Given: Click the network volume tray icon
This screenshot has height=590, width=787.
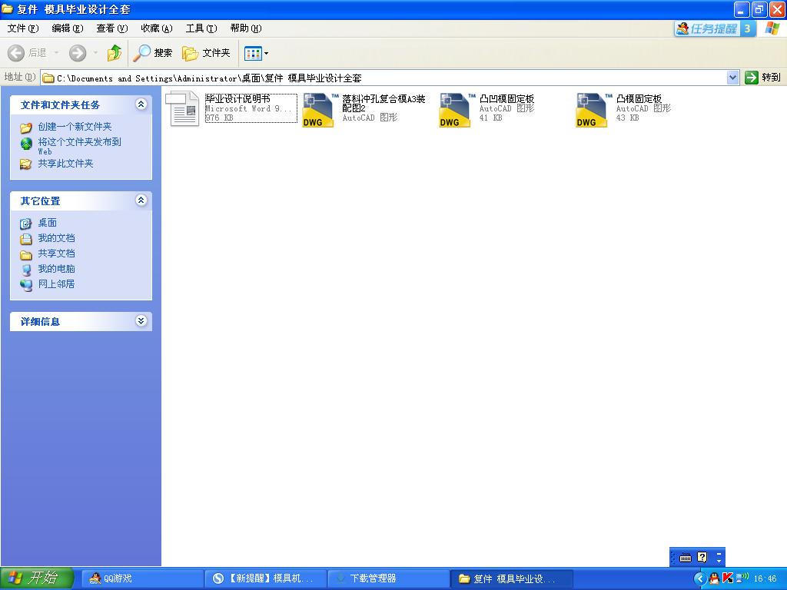Looking at the screenshot, I should (x=742, y=578).
